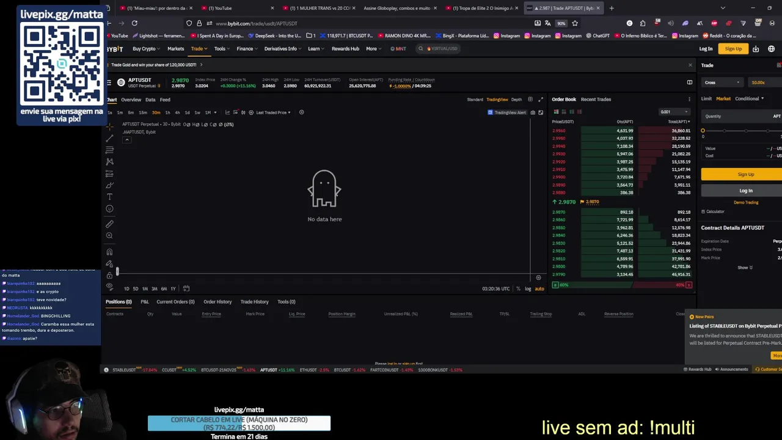Toggle auto scale on chart
782x440 pixels.
pos(539,288)
